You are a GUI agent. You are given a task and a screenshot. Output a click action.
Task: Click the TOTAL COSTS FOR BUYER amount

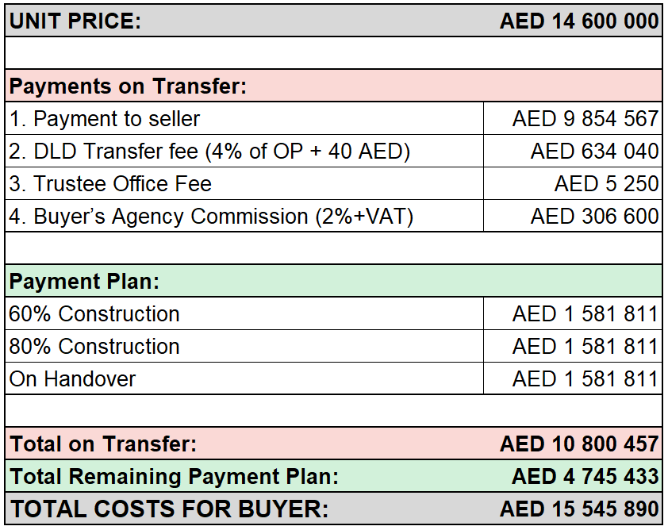coord(579,509)
